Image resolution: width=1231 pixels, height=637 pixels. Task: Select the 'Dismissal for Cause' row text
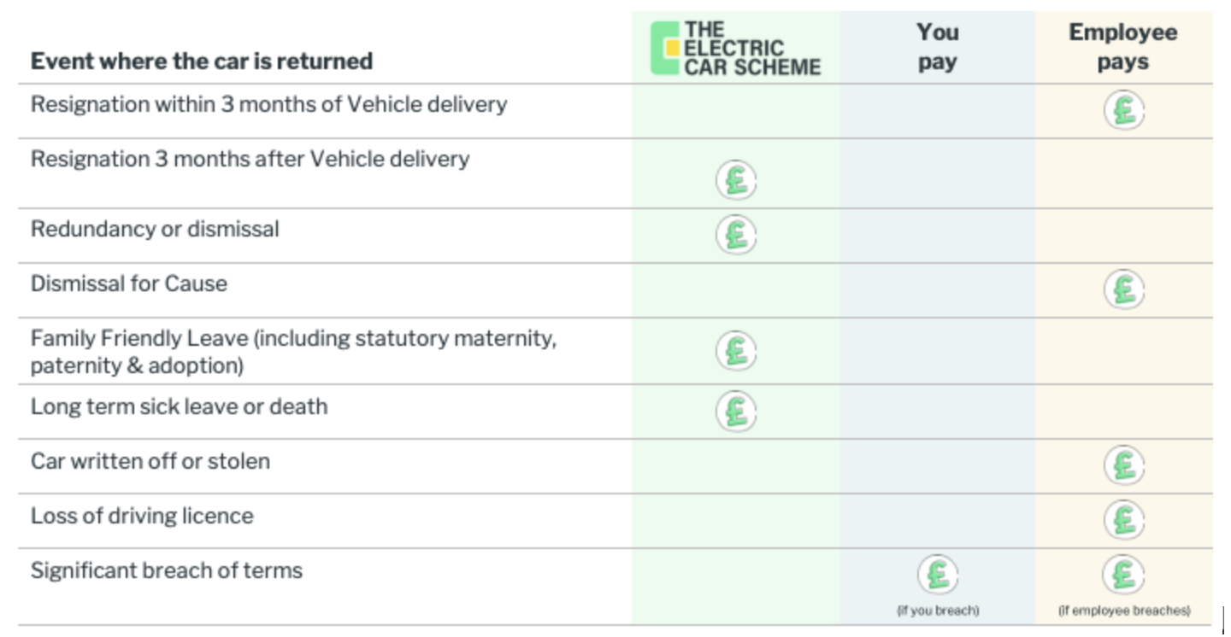[x=129, y=283]
